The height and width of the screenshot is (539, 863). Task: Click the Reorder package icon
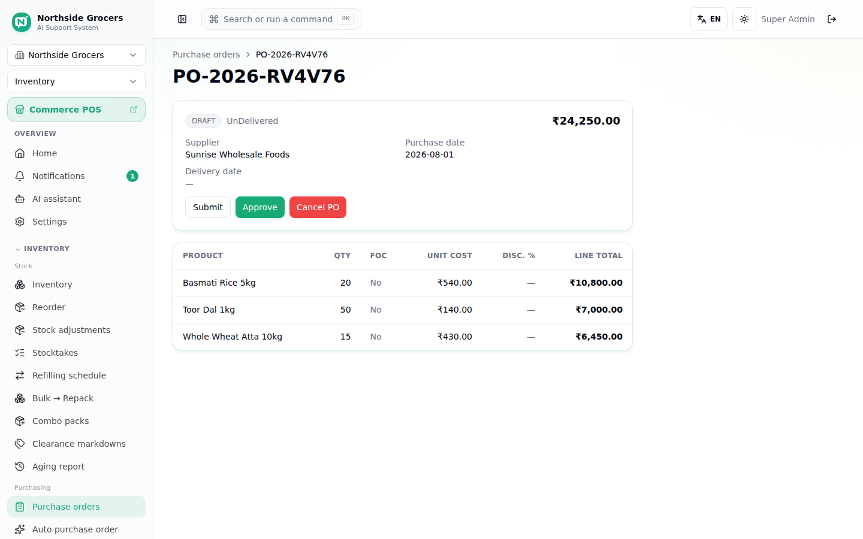coord(20,307)
